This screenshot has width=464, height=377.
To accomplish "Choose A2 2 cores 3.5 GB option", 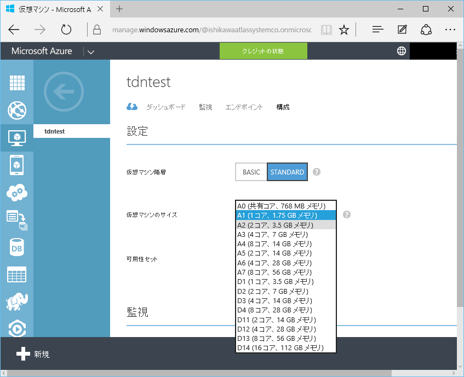I will 286,225.
